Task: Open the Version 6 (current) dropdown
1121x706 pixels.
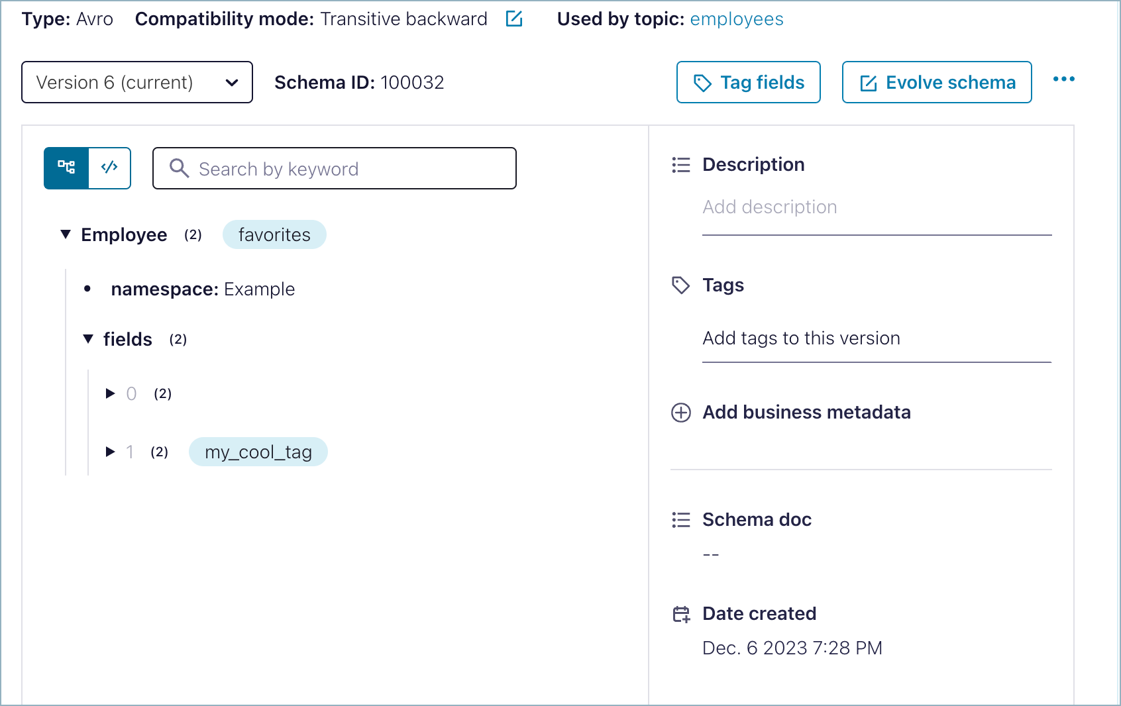Action: tap(137, 82)
